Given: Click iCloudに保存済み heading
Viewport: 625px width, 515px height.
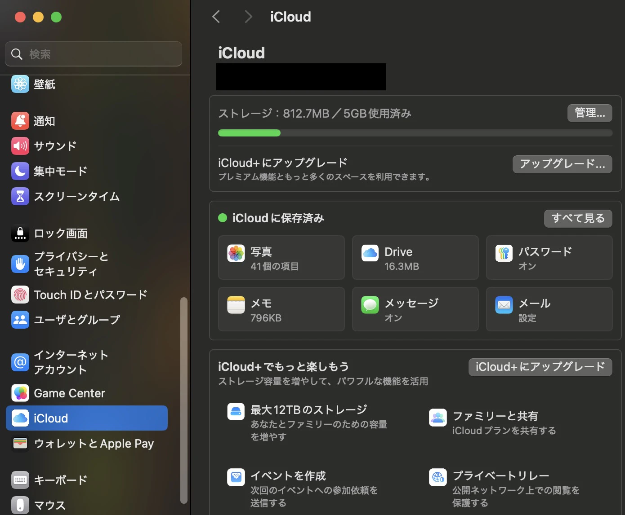Looking at the screenshot, I should tap(278, 218).
